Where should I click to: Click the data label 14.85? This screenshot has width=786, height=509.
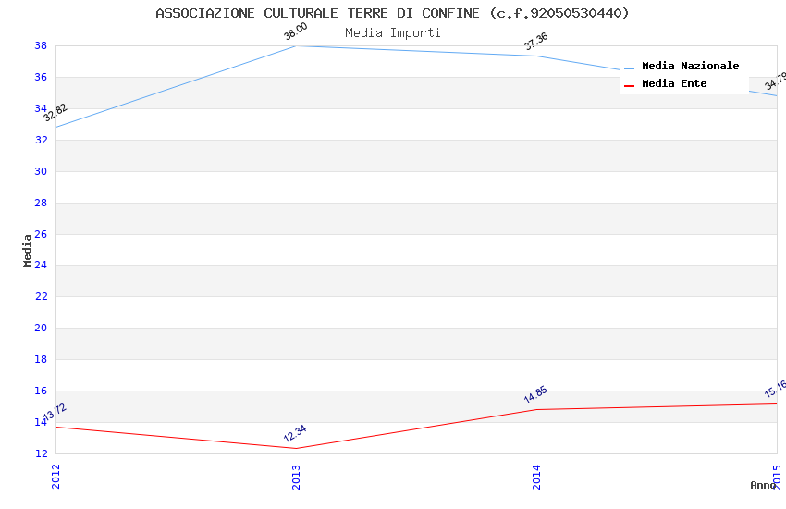point(535,394)
